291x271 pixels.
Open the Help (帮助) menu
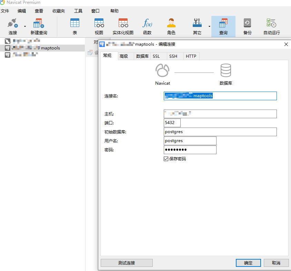point(114,11)
